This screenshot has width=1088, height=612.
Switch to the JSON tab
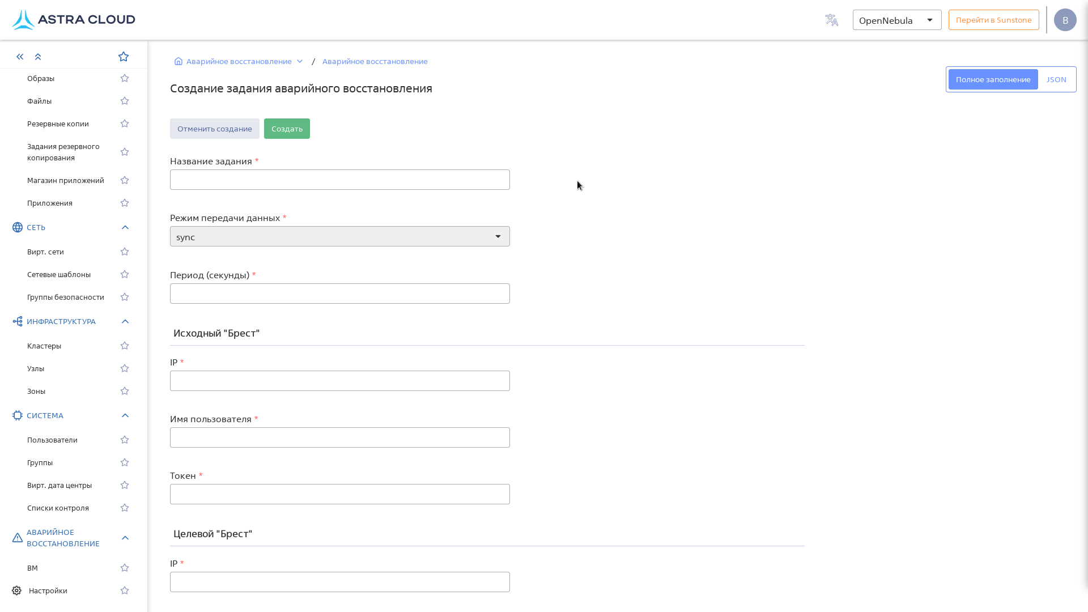coord(1056,79)
